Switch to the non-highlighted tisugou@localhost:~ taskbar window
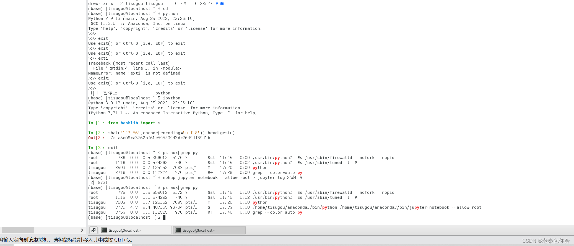 [x=135, y=230]
